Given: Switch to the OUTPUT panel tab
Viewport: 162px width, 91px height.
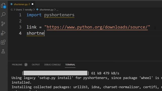Looking at the screenshot, I should pos(36,65).
